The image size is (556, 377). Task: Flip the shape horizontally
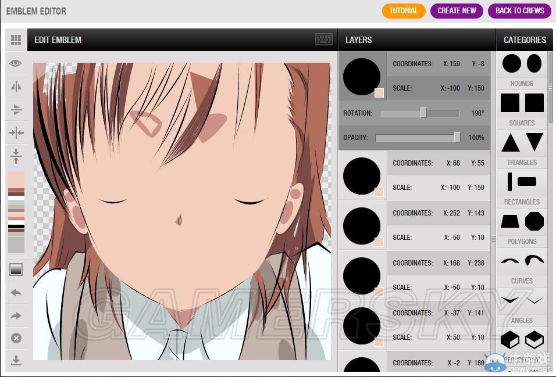(x=16, y=87)
